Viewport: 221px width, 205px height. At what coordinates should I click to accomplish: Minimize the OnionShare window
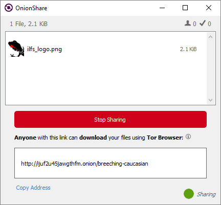pyautogui.click(x=162, y=8)
